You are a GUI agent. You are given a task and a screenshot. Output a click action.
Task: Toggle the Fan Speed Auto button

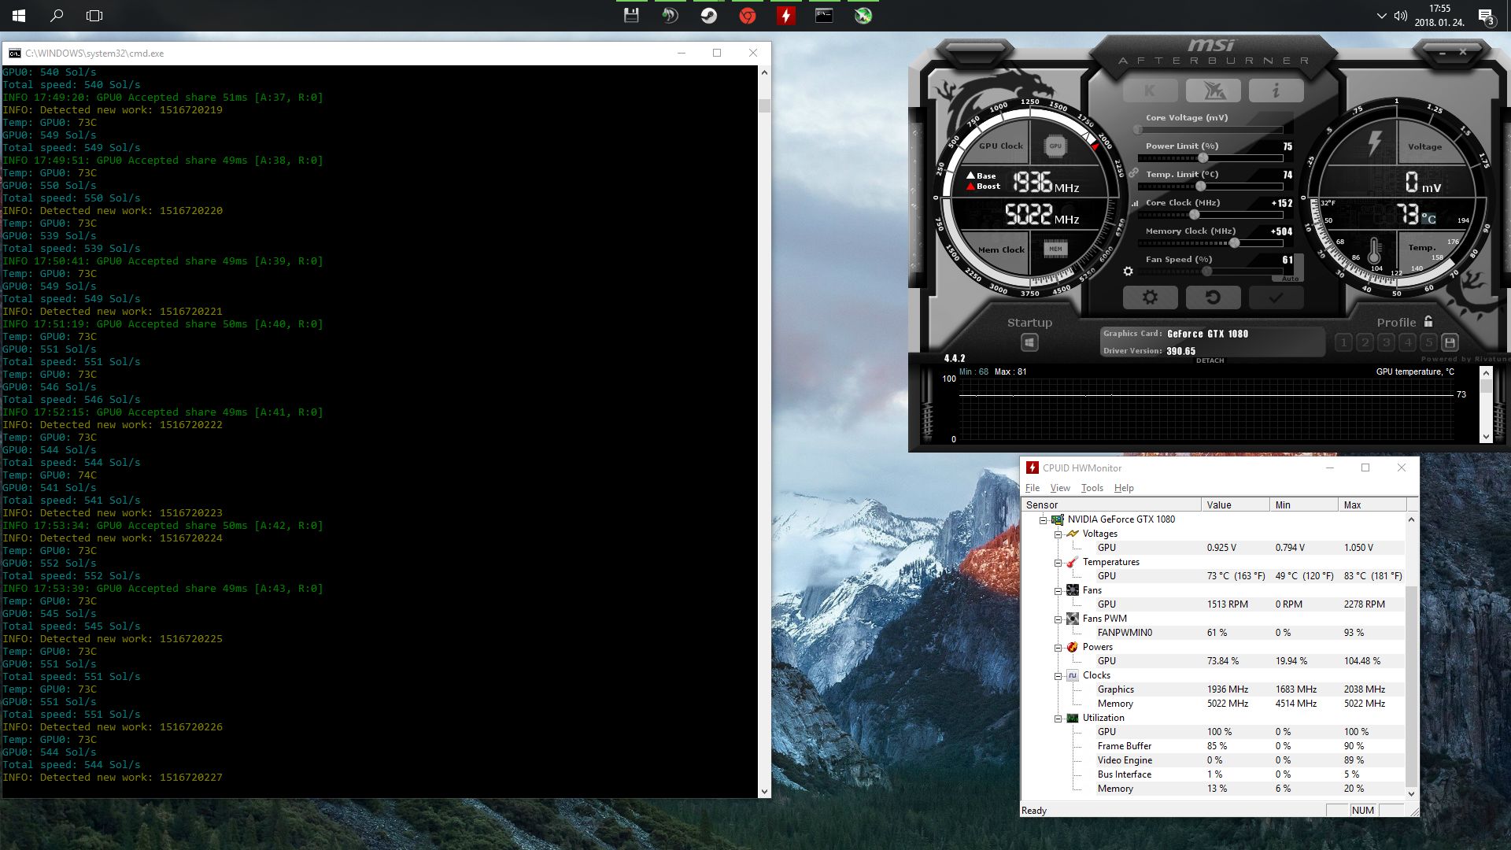pos(1290,279)
